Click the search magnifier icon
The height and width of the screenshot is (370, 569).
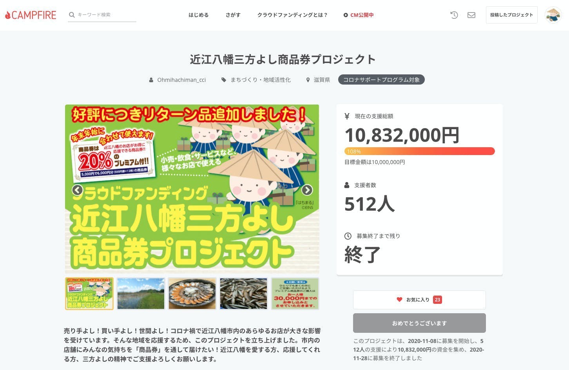coord(72,15)
